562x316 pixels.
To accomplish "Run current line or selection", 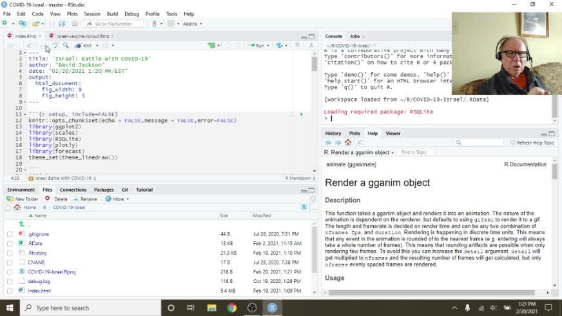I will (257, 46).
